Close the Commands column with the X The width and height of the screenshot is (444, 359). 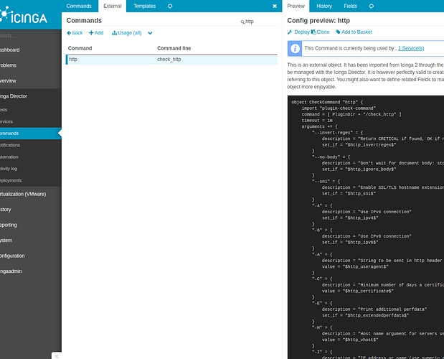(275, 6)
